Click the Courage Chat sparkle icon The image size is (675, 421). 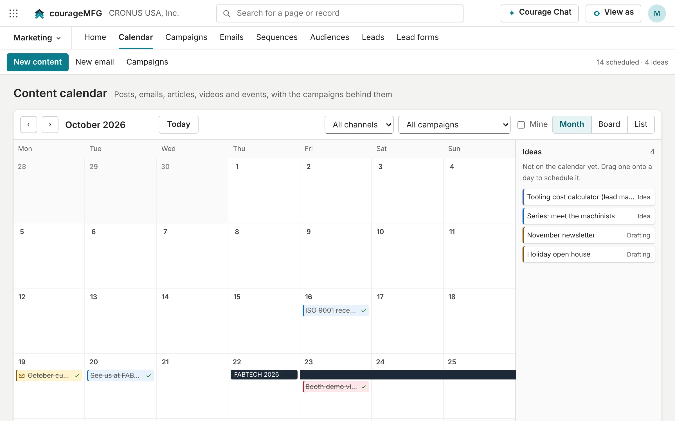coord(512,13)
